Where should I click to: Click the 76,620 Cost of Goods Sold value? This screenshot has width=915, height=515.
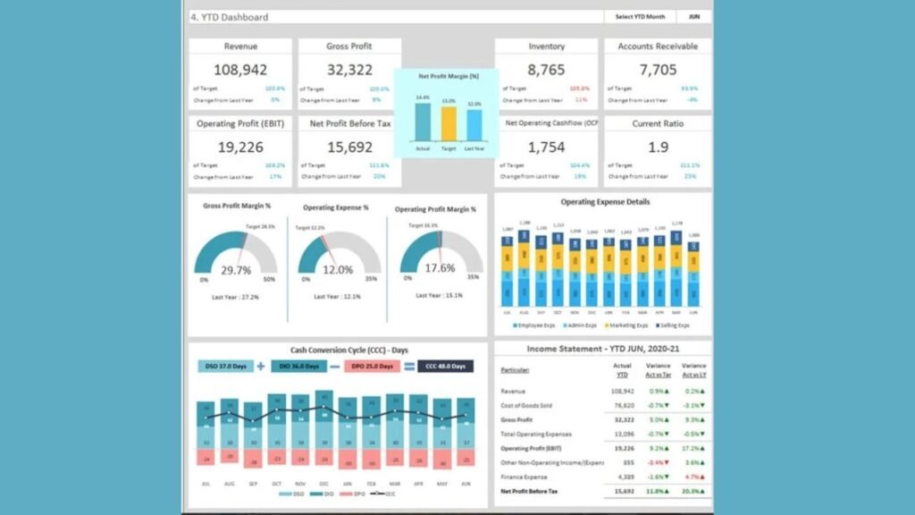624,405
